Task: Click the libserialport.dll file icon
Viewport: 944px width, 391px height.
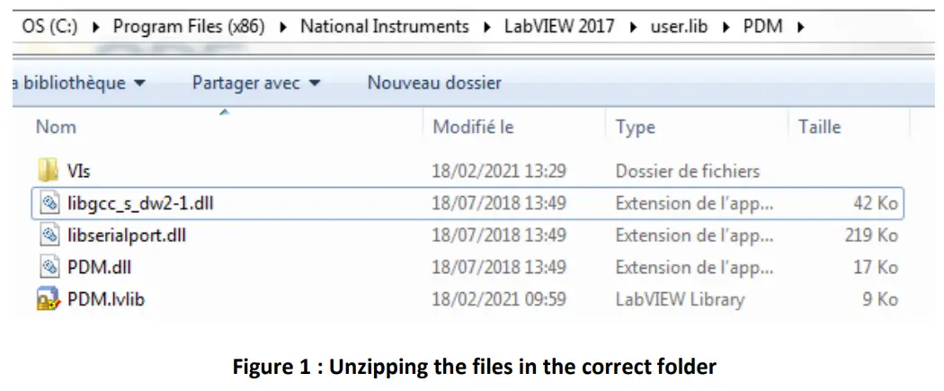Action: click(49, 235)
